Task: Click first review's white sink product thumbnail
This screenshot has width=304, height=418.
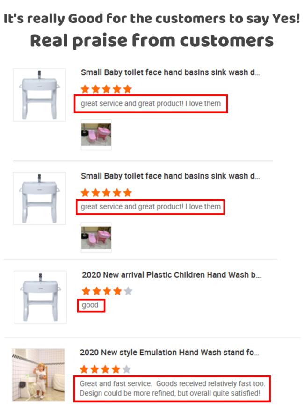Action: pos(39,94)
